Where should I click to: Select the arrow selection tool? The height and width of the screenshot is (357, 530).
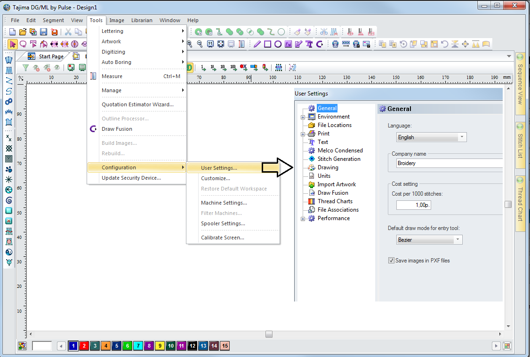[x=13, y=44]
